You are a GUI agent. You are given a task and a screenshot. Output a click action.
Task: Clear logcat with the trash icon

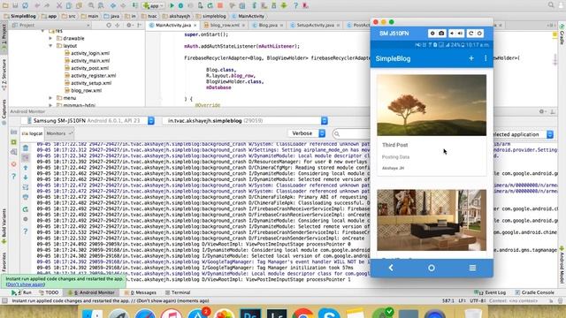(x=26, y=148)
